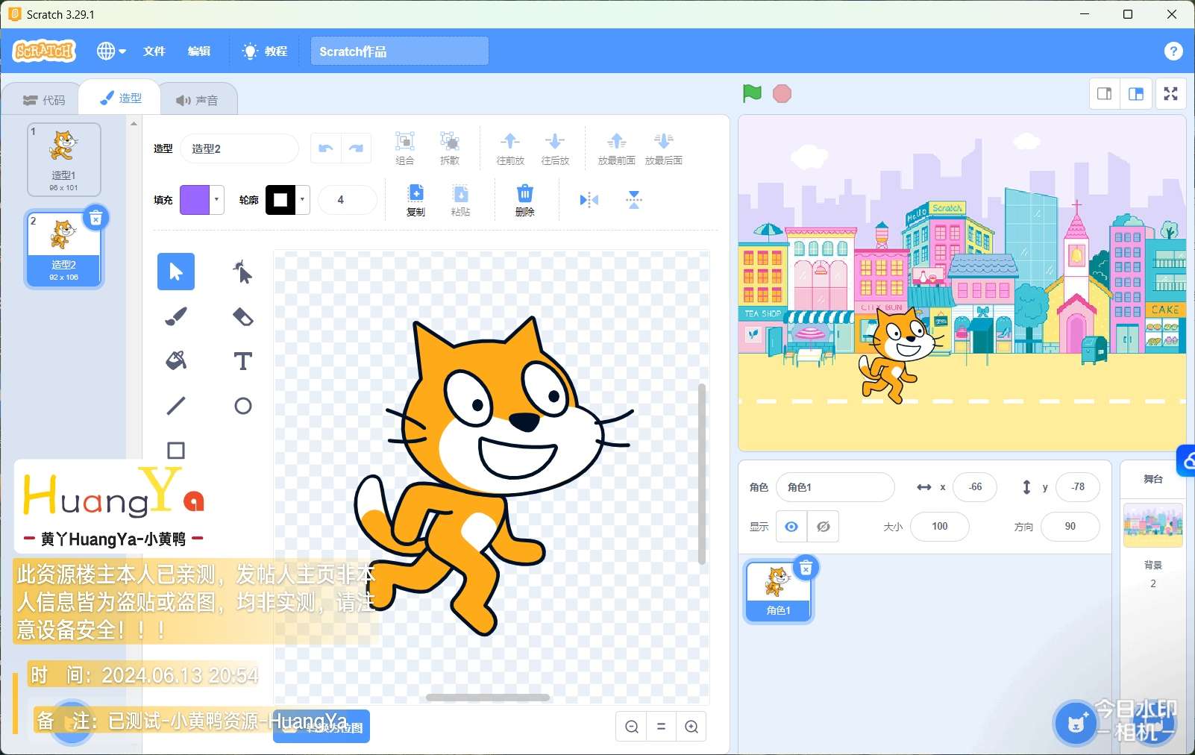Show the sprite with eye icon
This screenshot has width=1195, height=755.
tap(791, 527)
